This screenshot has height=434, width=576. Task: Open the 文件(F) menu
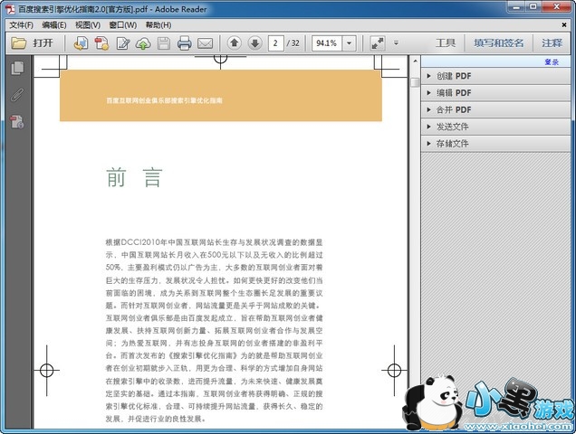click(20, 24)
